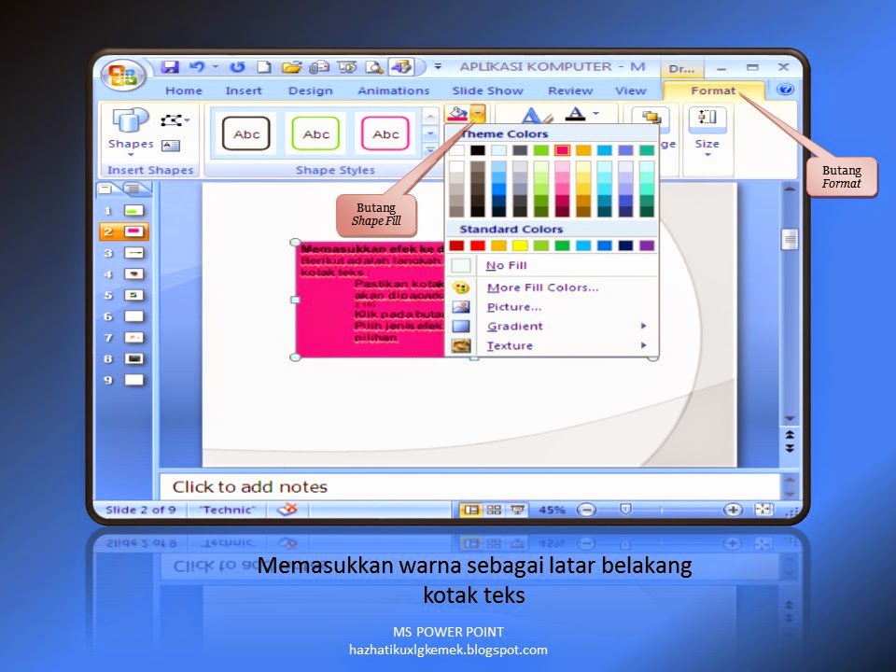The width and height of the screenshot is (896, 672).
Task: Click the Print Preview magnifier icon
Action: point(374,67)
